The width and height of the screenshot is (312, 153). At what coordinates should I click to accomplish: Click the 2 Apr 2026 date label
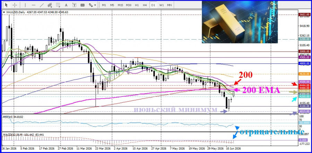(x=121, y=149)
